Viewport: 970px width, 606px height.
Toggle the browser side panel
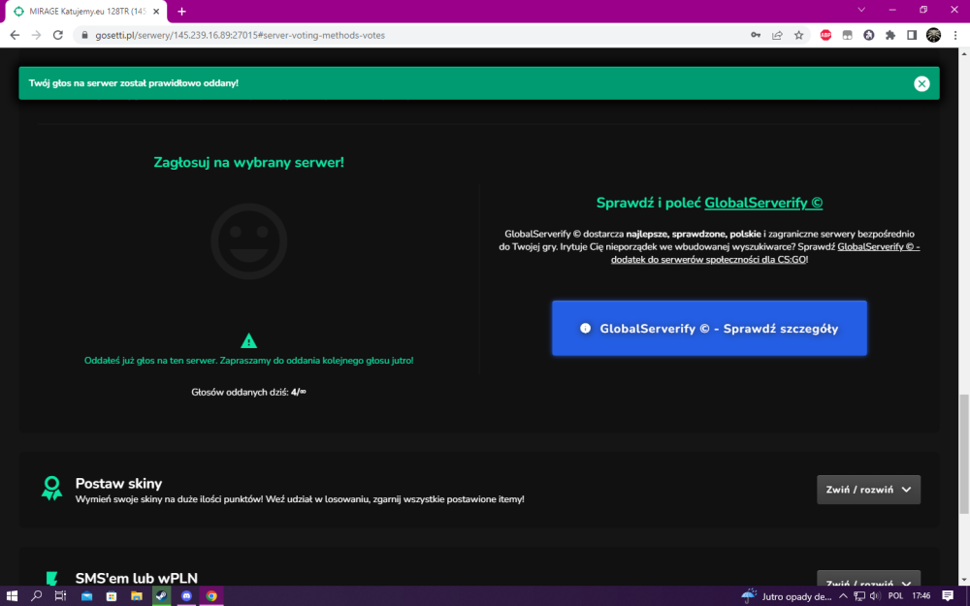(x=911, y=35)
